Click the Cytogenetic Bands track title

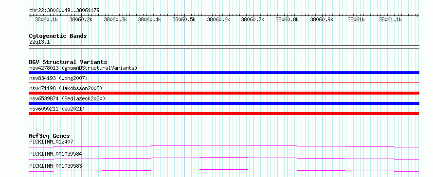(58, 36)
